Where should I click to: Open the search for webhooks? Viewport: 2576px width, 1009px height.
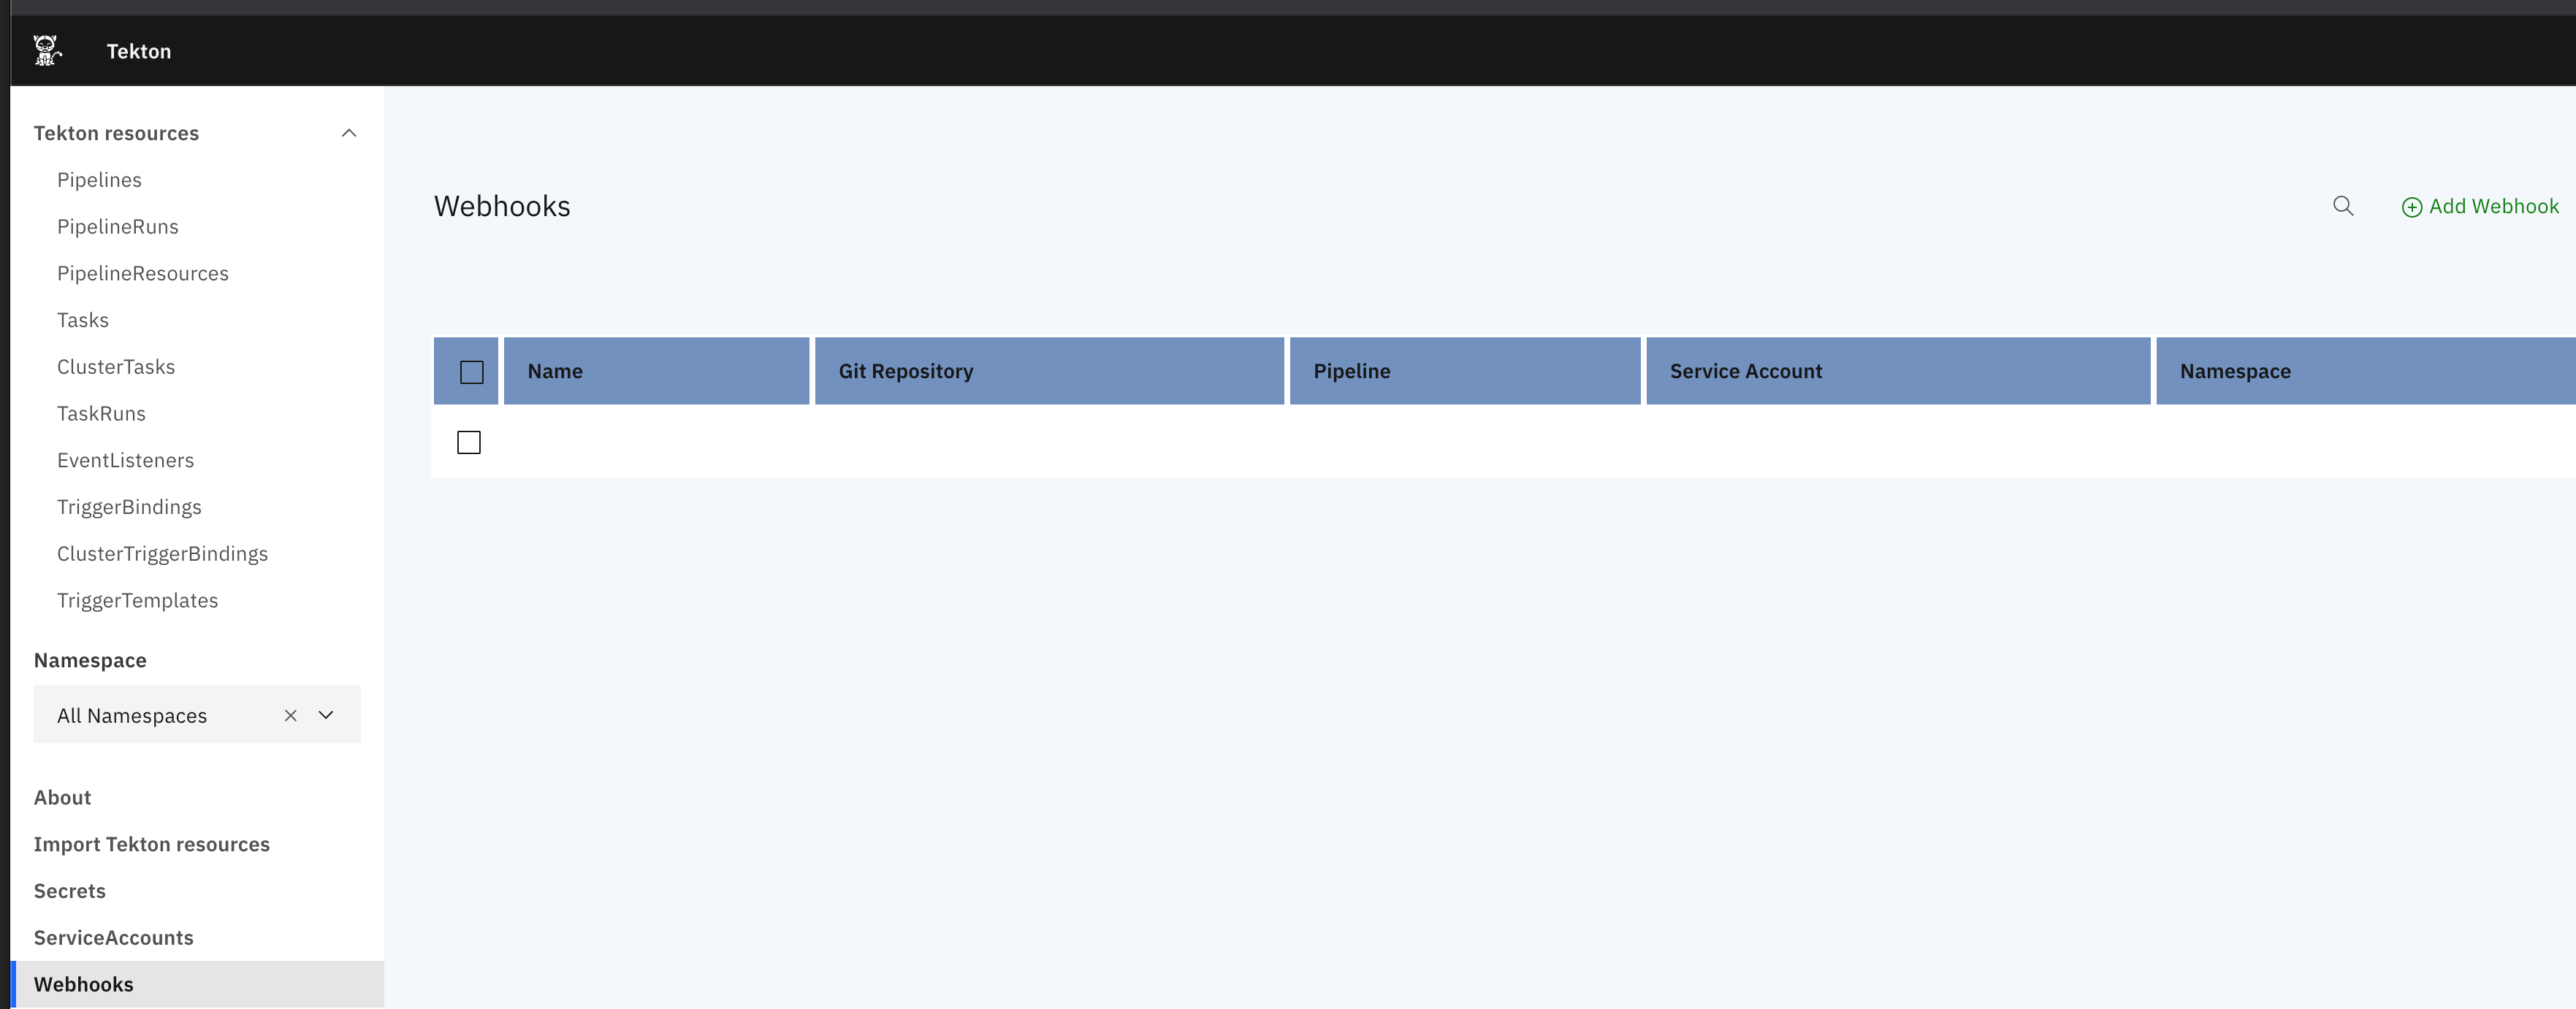click(x=2343, y=207)
